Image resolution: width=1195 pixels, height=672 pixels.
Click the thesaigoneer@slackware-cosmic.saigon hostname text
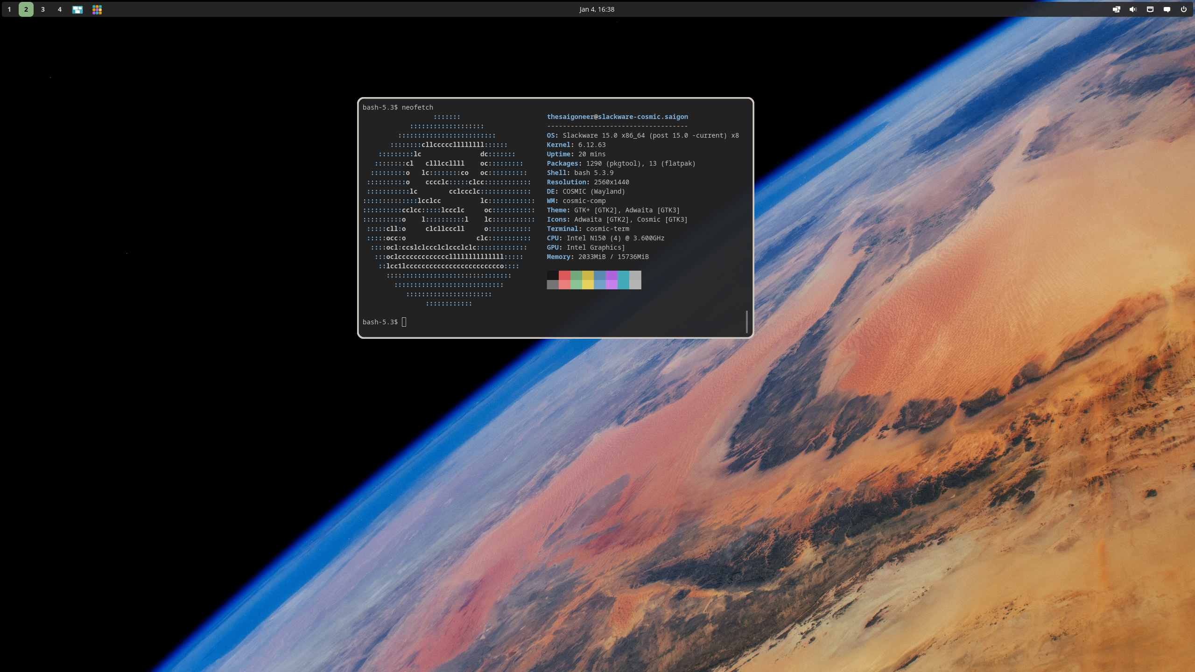pos(617,117)
